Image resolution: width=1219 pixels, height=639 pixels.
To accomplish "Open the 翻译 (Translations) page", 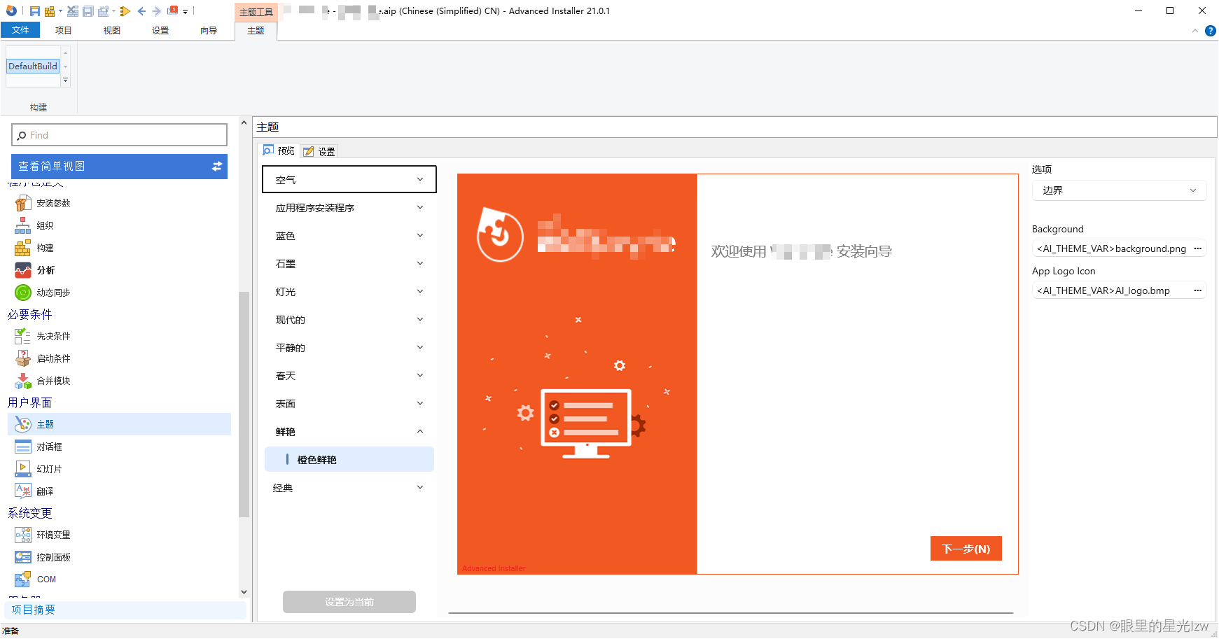I will [45, 491].
